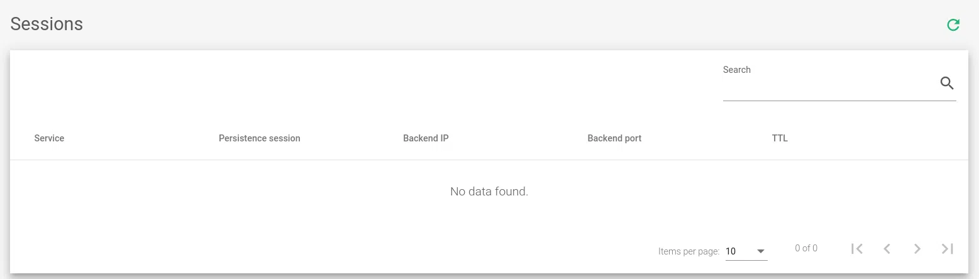Go to the previous page
The width and height of the screenshot is (979, 279).
tap(887, 249)
